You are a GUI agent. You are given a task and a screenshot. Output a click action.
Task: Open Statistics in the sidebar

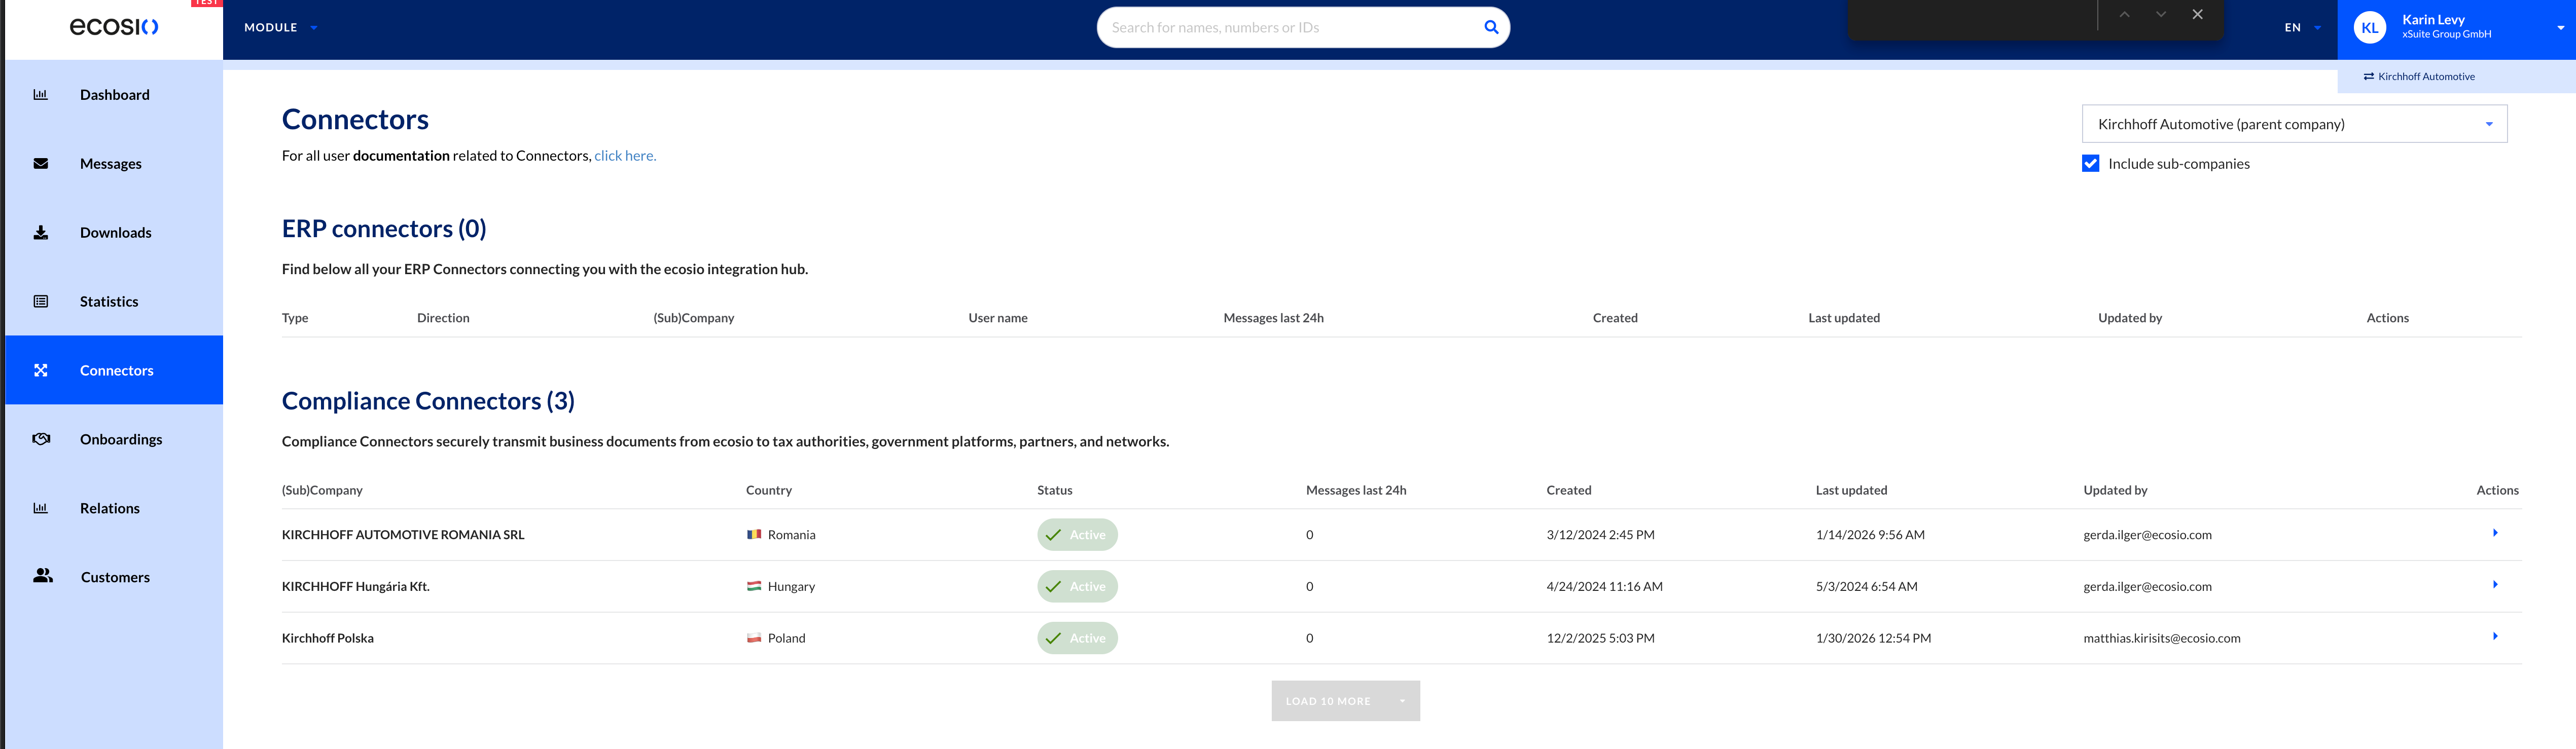pyautogui.click(x=114, y=302)
